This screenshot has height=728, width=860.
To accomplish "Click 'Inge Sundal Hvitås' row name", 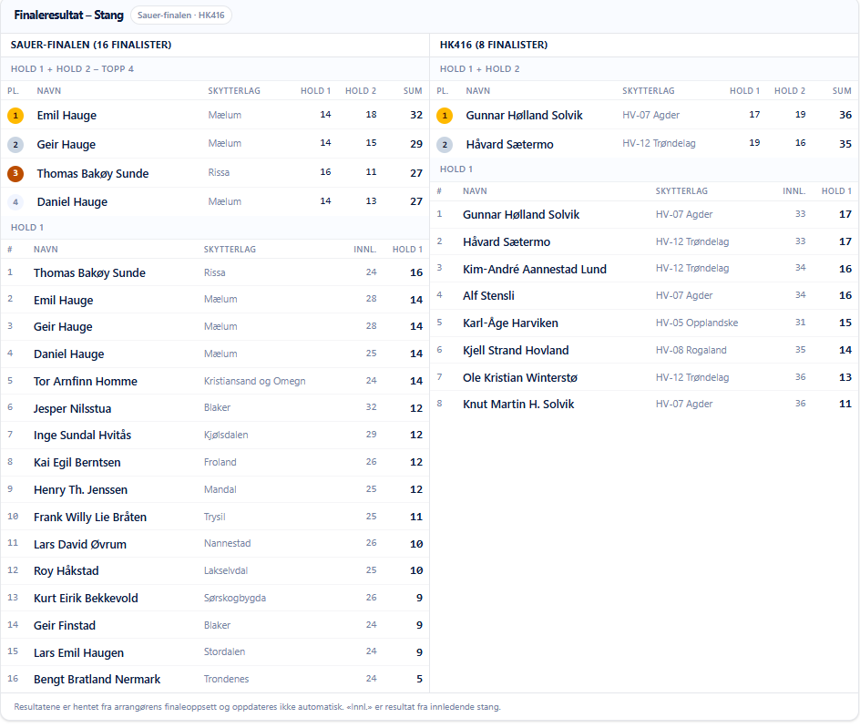I will coord(82,435).
